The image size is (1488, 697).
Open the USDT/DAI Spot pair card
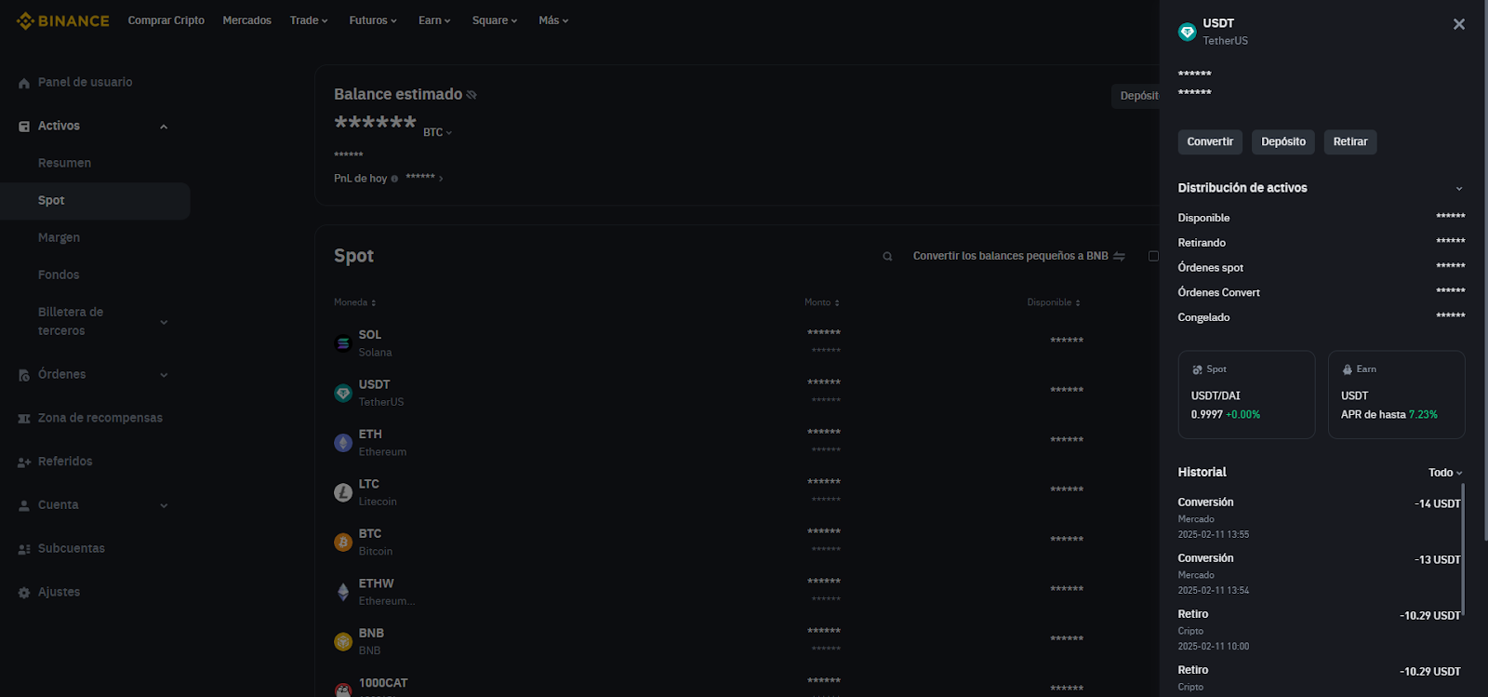1246,395
